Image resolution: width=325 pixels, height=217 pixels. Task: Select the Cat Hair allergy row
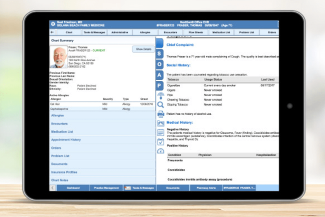(102, 104)
